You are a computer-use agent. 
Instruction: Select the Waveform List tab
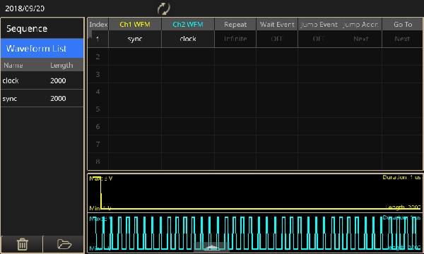(42, 48)
